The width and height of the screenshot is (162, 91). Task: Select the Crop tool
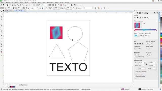pos(1,17)
